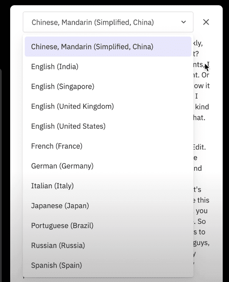
Task: Close the language dialog with the X icon
Action: (x=206, y=22)
